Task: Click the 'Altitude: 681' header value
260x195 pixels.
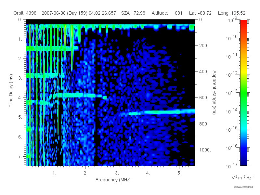Action: coord(167,13)
